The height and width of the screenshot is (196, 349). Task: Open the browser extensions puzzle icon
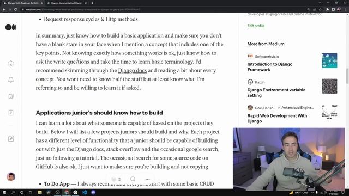(327, 10)
